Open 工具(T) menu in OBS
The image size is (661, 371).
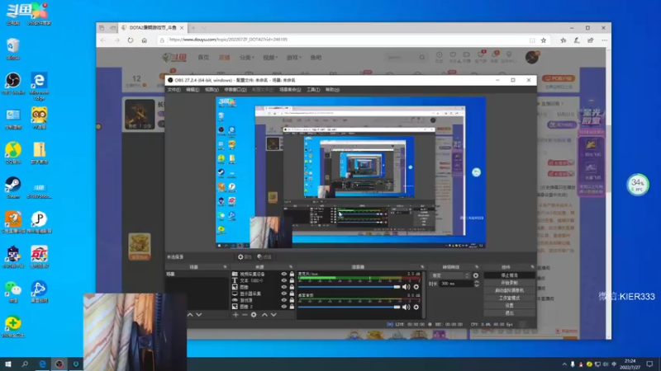313,90
